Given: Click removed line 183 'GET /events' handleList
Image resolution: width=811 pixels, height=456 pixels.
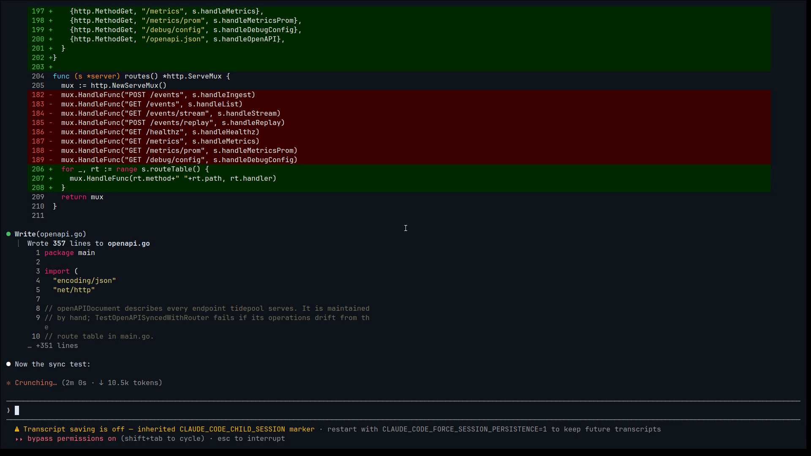Looking at the screenshot, I should click(x=399, y=104).
